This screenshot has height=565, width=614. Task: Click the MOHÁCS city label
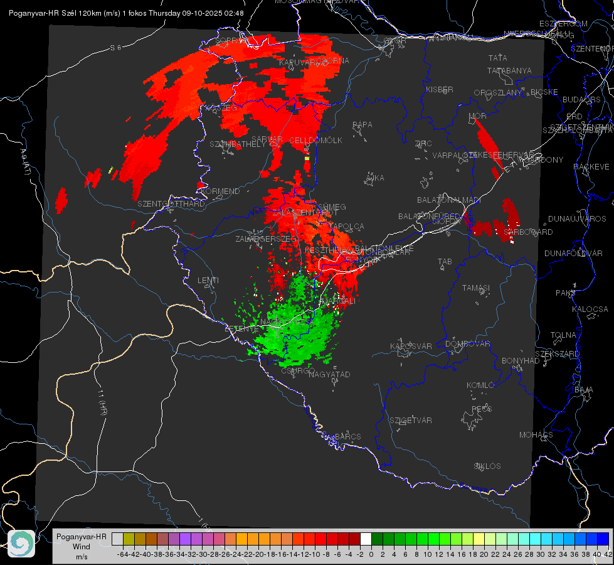pyautogui.click(x=536, y=435)
